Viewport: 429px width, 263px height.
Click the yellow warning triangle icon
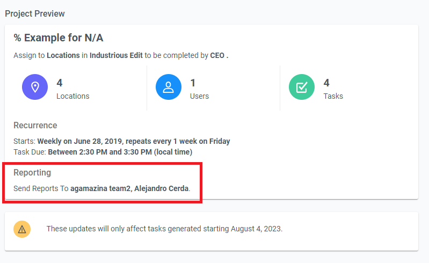click(x=22, y=229)
